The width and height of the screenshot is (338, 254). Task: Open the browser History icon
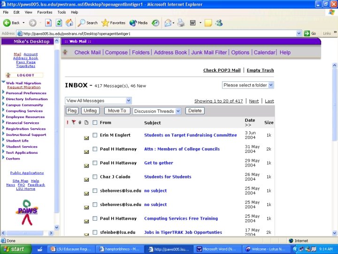(x=155, y=23)
